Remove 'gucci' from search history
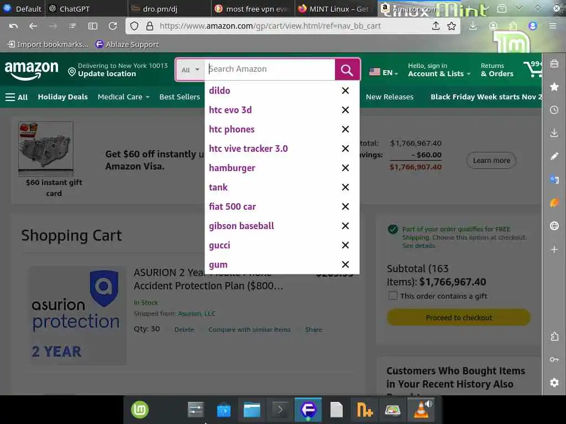 click(345, 245)
